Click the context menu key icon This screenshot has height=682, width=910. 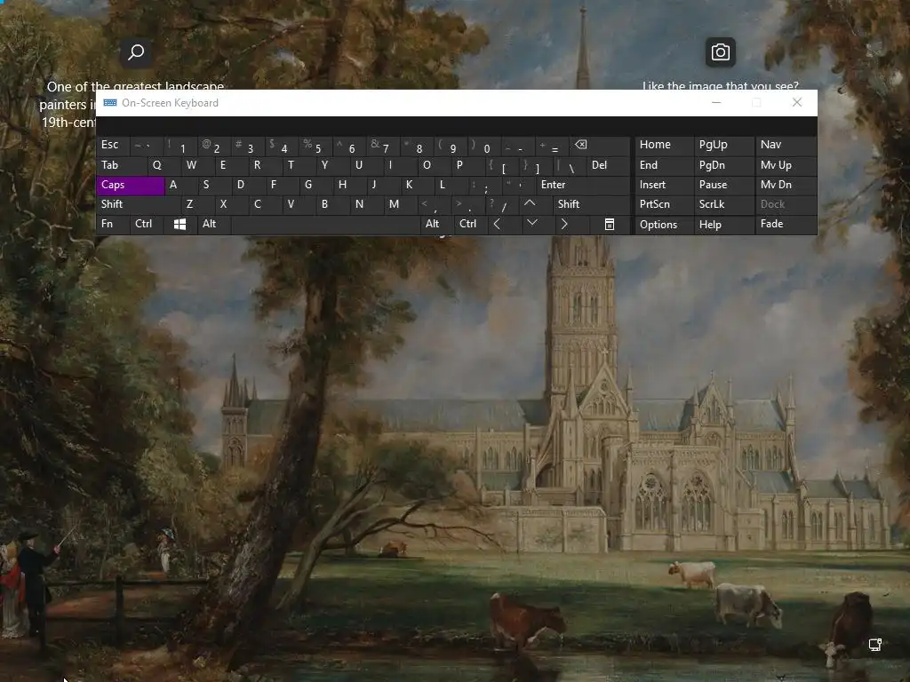pos(610,225)
